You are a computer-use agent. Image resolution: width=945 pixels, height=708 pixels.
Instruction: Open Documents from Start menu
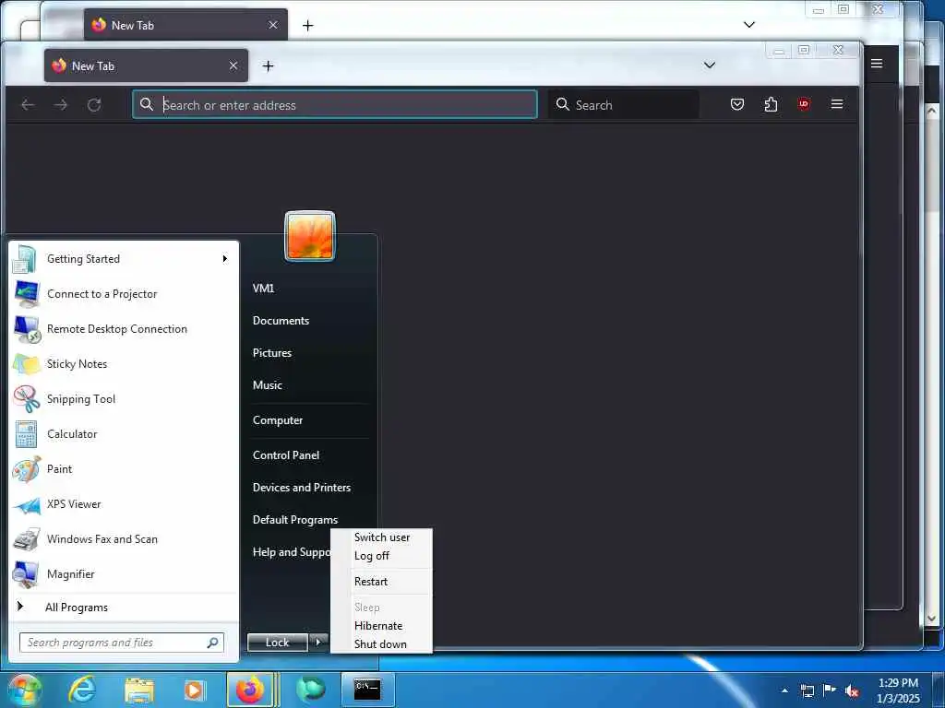281,321
